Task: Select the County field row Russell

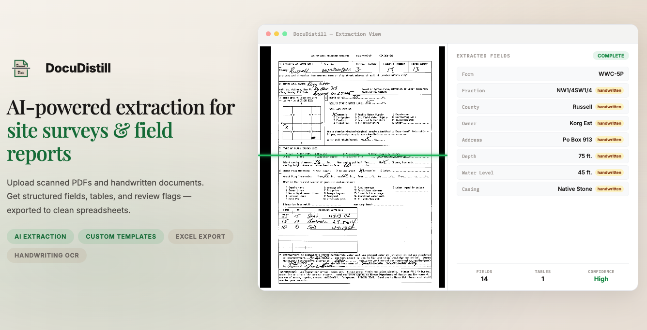Action: point(543,107)
